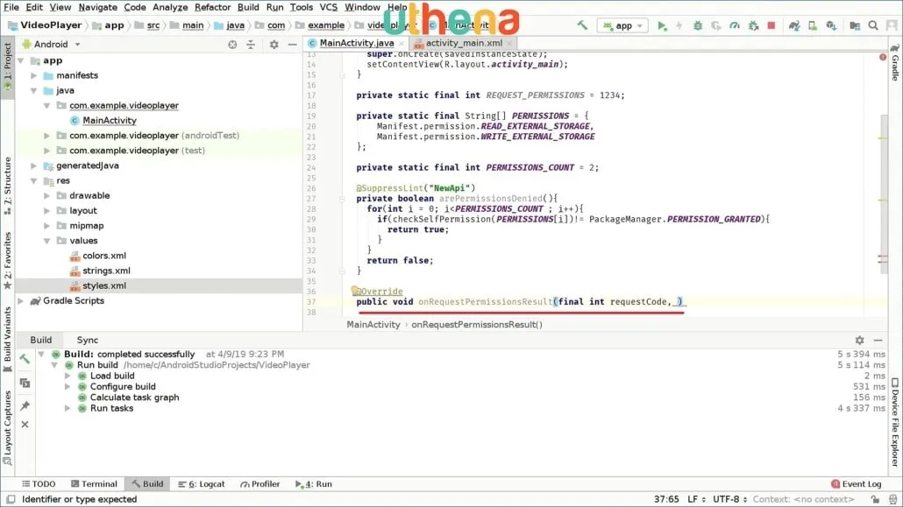Toggle the Device File Explorer side panel
903x507 pixels.
coord(895,421)
